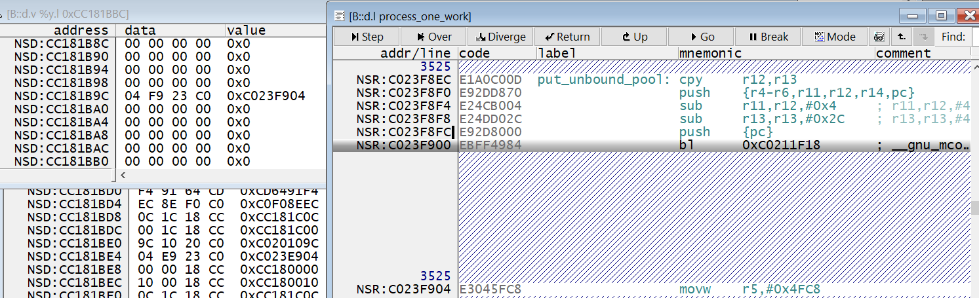The image size is (979, 298).
Task: Maximize the process_one_work listing window
Action: point(941,15)
